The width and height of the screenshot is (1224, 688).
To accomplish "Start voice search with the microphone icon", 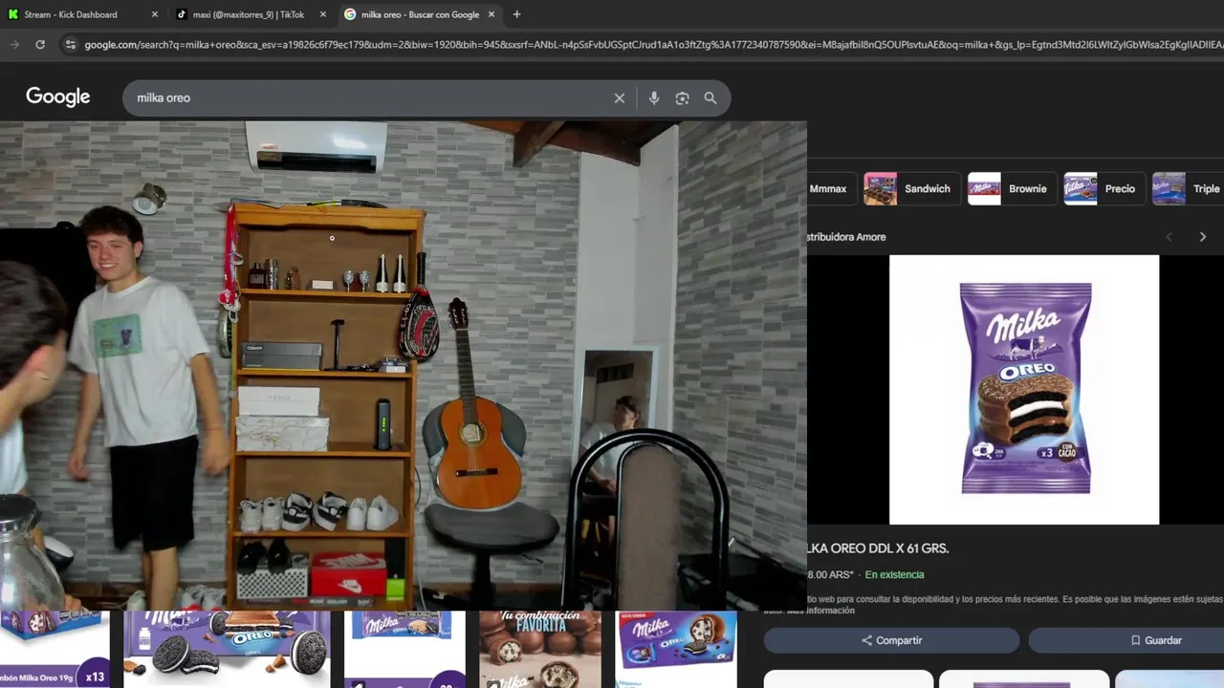I will (654, 98).
